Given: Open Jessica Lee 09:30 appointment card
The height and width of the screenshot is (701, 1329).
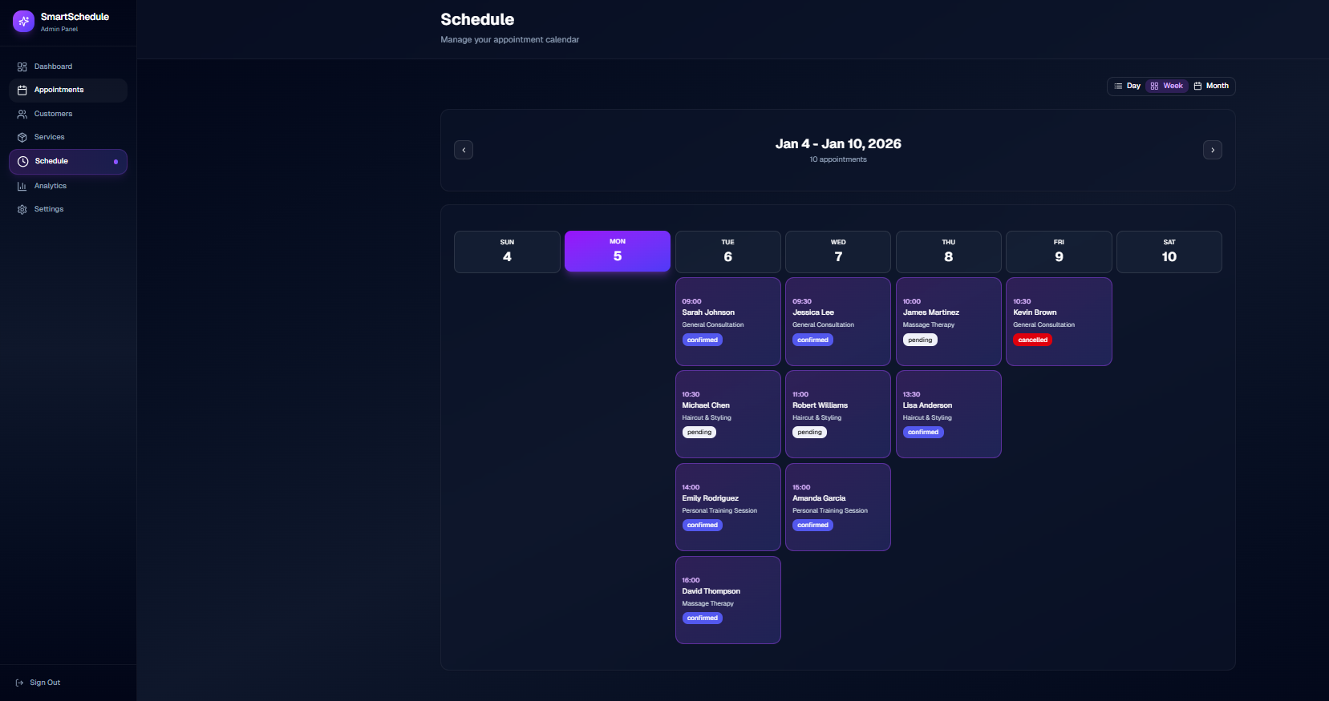Looking at the screenshot, I should pos(838,321).
